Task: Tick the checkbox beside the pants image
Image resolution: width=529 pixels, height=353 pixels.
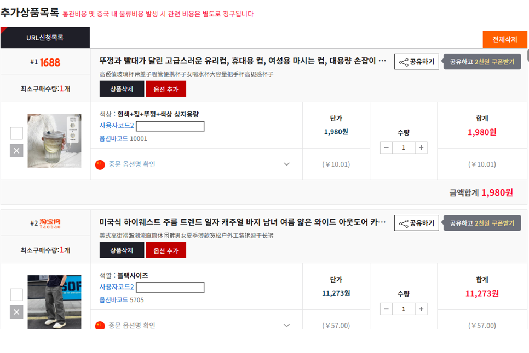Action: [16, 295]
